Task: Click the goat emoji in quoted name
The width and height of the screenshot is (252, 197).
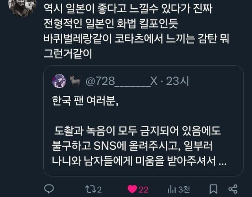Action: click(75, 81)
